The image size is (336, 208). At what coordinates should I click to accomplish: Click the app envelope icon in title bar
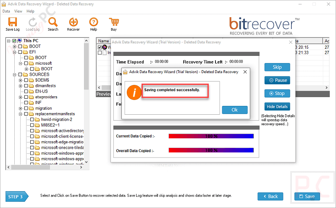click(x=4, y=4)
